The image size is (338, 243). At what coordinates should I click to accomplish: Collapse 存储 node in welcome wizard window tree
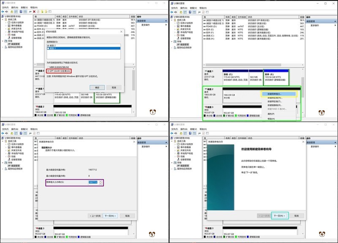(x=172, y=163)
